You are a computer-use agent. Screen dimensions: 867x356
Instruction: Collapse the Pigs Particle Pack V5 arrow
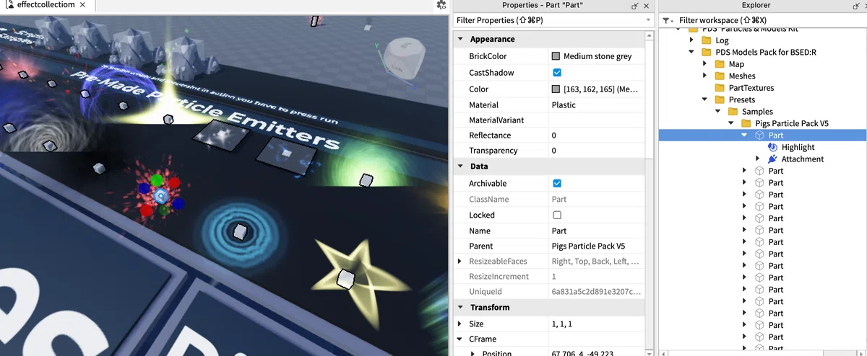[x=730, y=123]
